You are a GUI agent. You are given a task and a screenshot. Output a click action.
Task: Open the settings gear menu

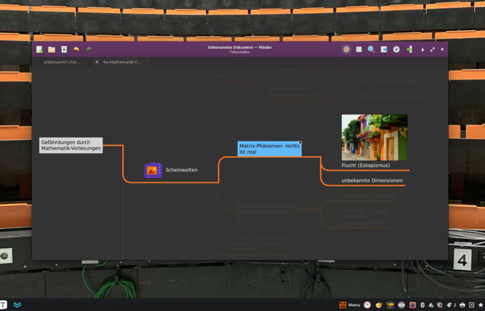[396, 49]
